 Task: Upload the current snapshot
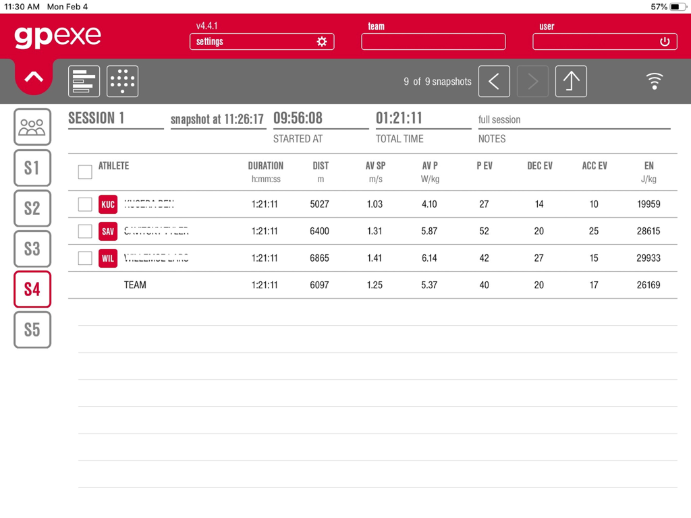tap(571, 81)
